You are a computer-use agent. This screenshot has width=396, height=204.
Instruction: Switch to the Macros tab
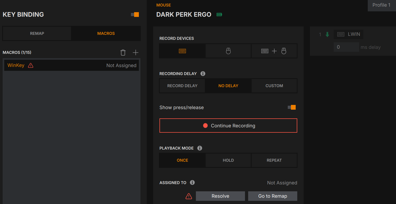[106, 34]
